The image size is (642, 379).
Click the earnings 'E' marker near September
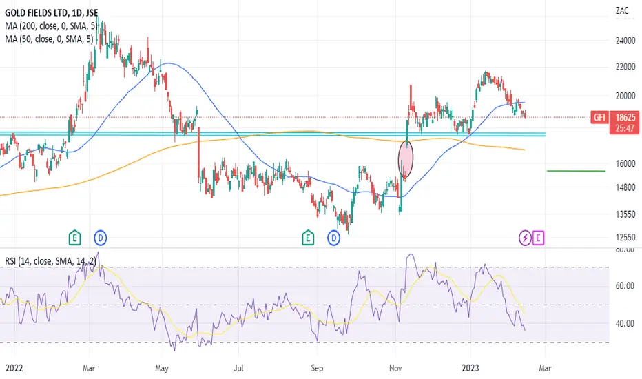click(x=308, y=238)
